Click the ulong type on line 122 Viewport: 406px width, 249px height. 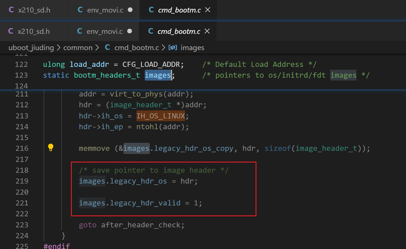pos(54,65)
